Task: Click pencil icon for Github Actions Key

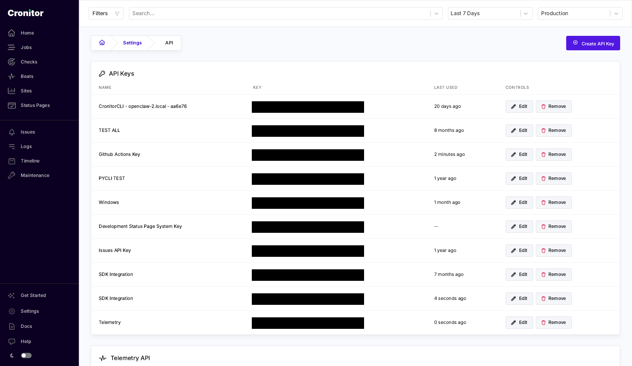Action: (x=513, y=155)
